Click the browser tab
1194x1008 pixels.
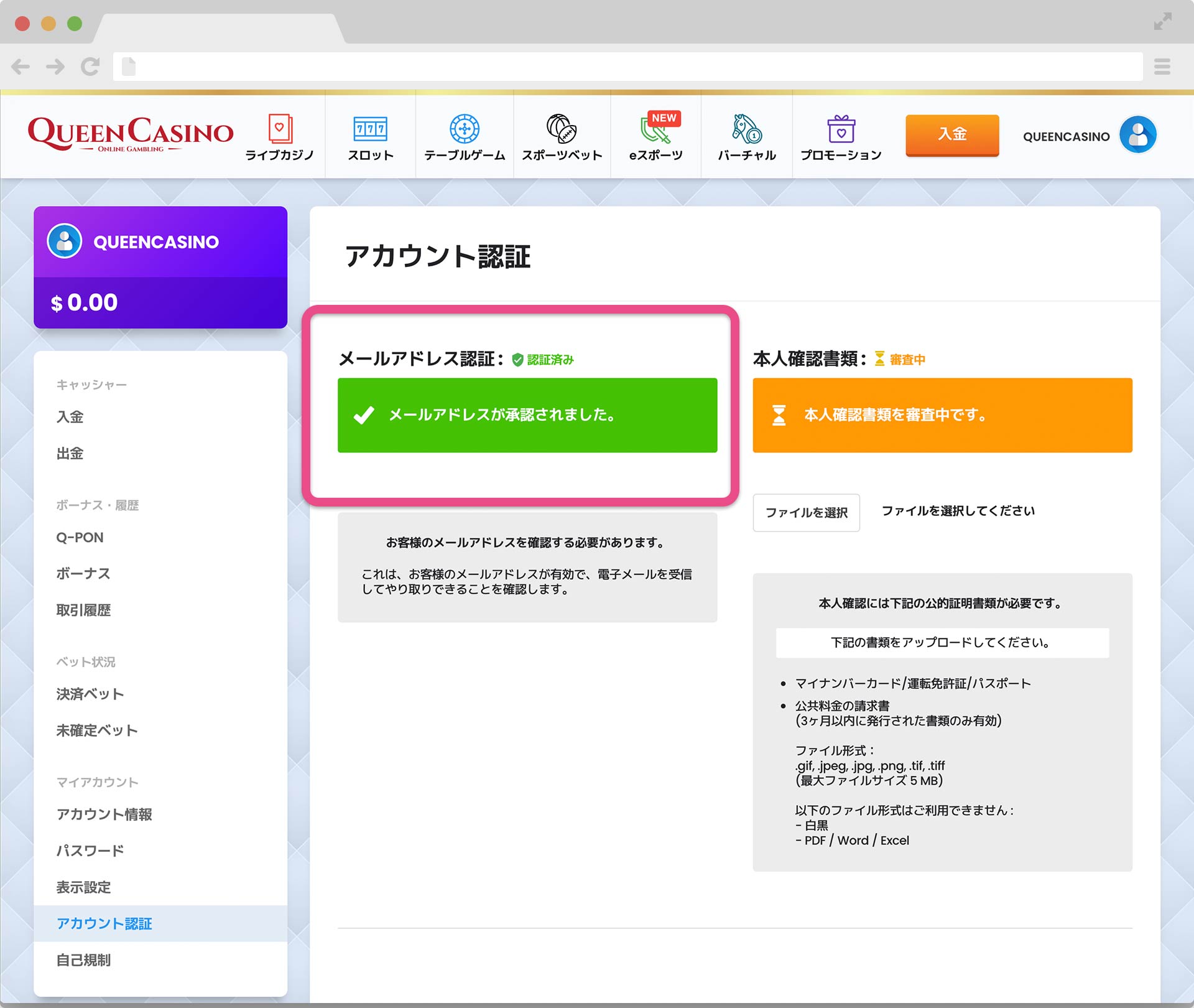(x=219, y=29)
